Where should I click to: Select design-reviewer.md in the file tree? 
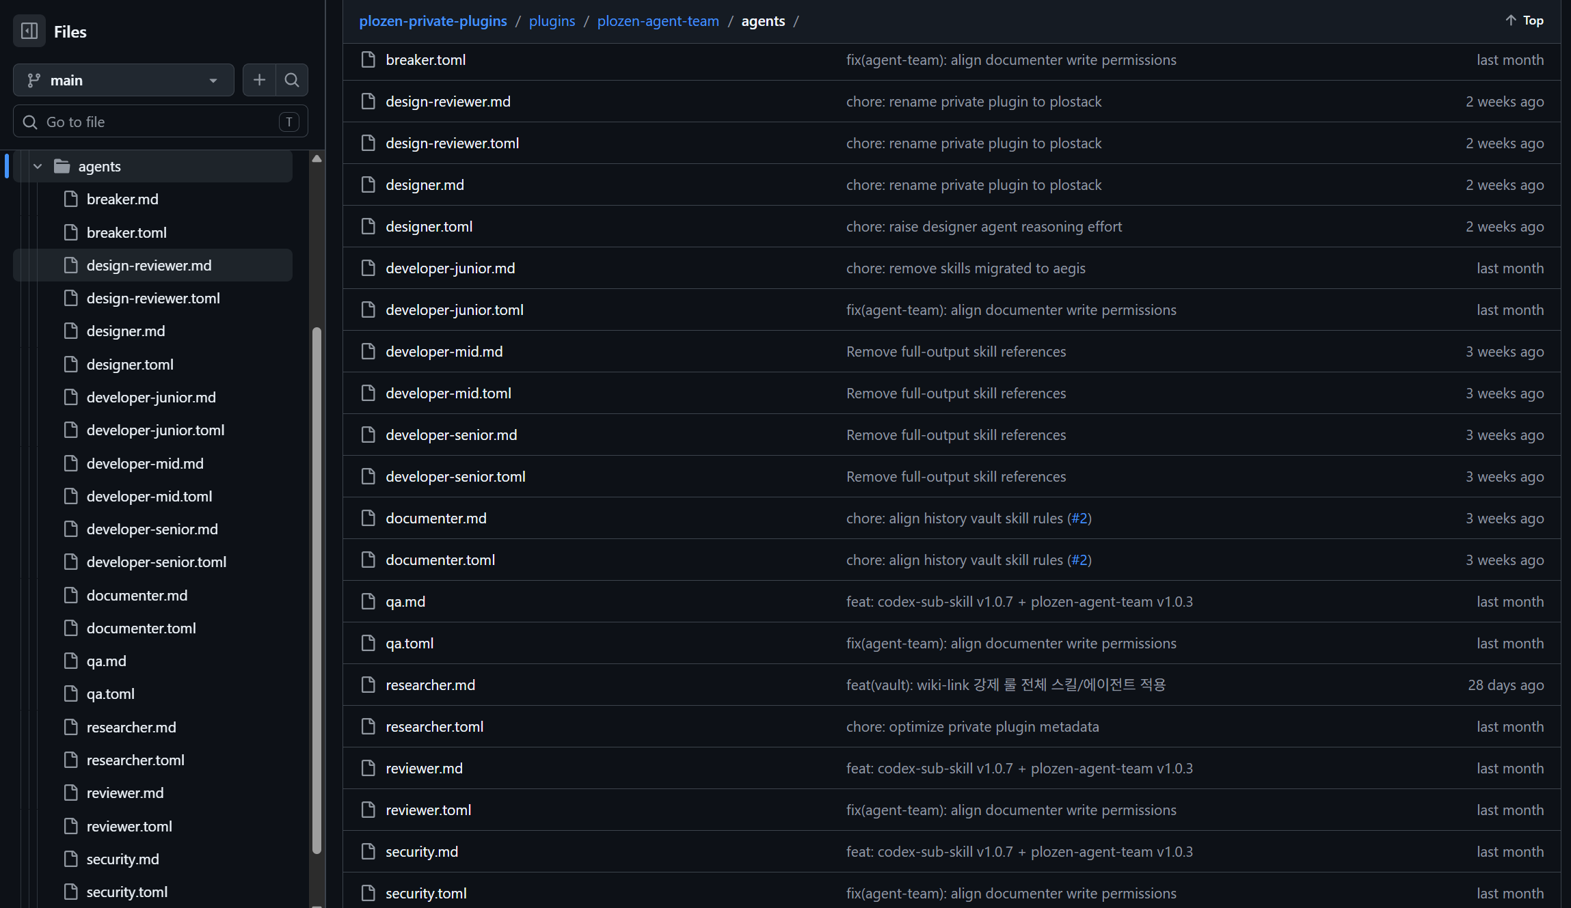pyautogui.click(x=153, y=265)
